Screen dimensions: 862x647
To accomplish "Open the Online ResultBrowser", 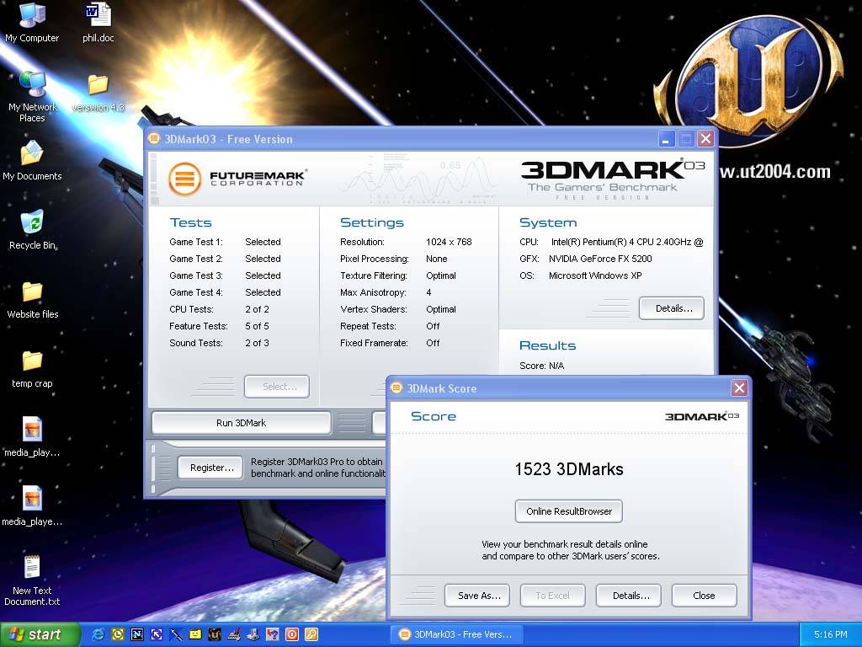I will point(569,511).
